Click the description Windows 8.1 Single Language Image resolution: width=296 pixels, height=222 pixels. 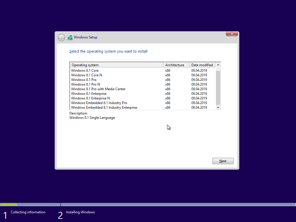[x=92, y=118]
